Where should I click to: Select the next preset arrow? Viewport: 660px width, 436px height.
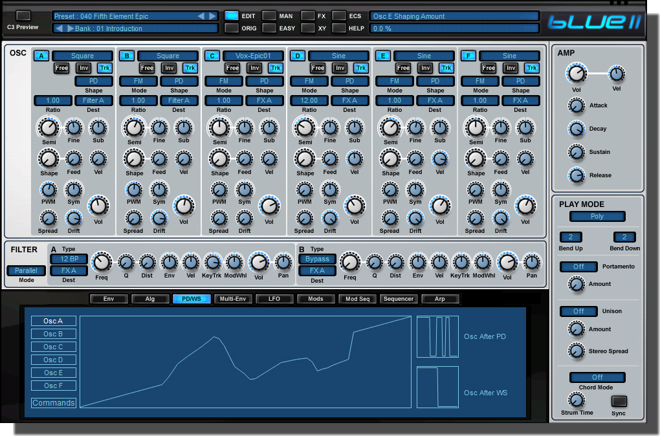click(213, 16)
